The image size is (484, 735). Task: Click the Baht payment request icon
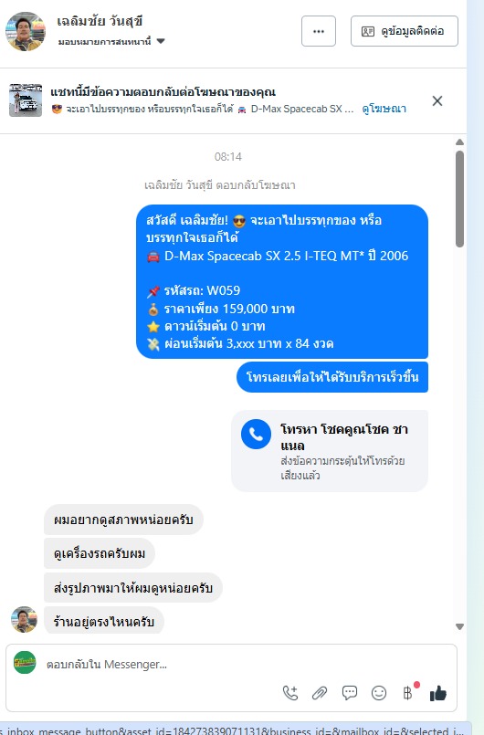(x=408, y=693)
